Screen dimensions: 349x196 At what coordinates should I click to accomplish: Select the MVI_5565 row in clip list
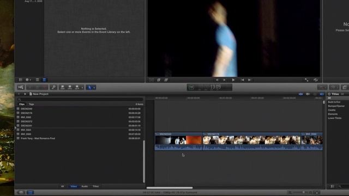tap(79, 134)
